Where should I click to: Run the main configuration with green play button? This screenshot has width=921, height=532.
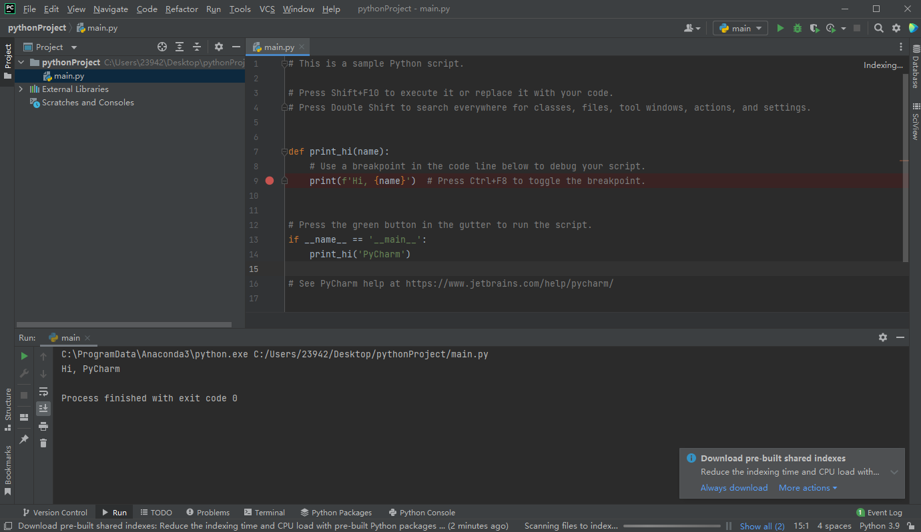click(x=780, y=28)
